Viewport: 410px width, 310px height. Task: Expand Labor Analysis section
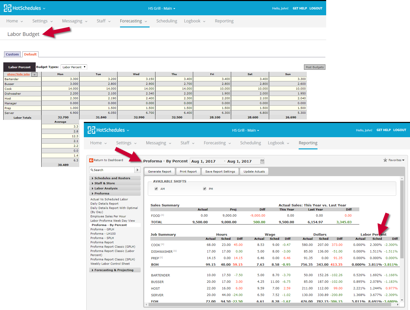point(115,188)
